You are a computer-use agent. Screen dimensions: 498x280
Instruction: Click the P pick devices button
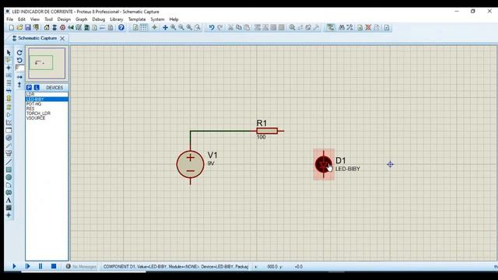pos(30,87)
